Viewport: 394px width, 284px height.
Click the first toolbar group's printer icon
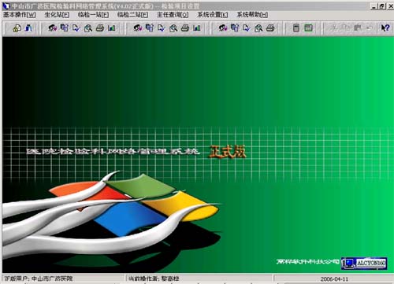coord(100,28)
